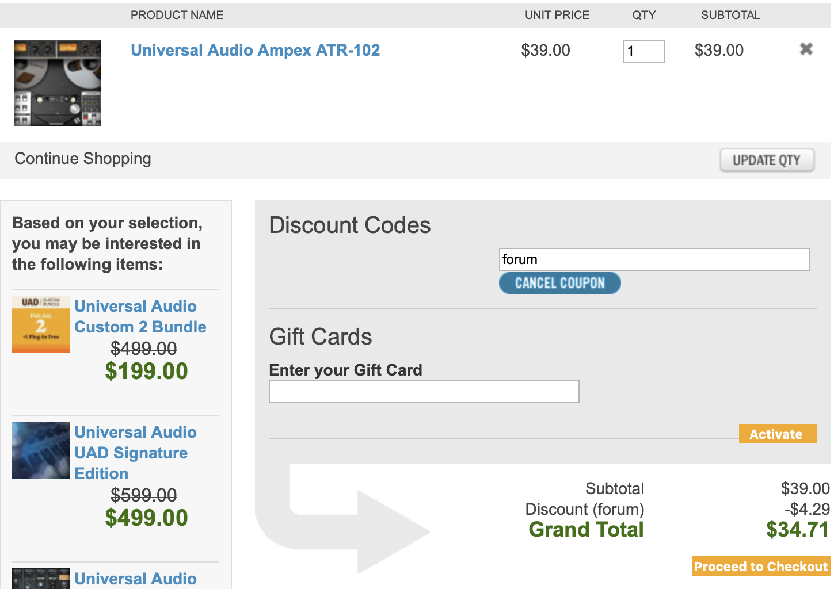Select the $199.00 Custom 2 Bundle price
This screenshot has height=589, width=834.
tap(146, 371)
